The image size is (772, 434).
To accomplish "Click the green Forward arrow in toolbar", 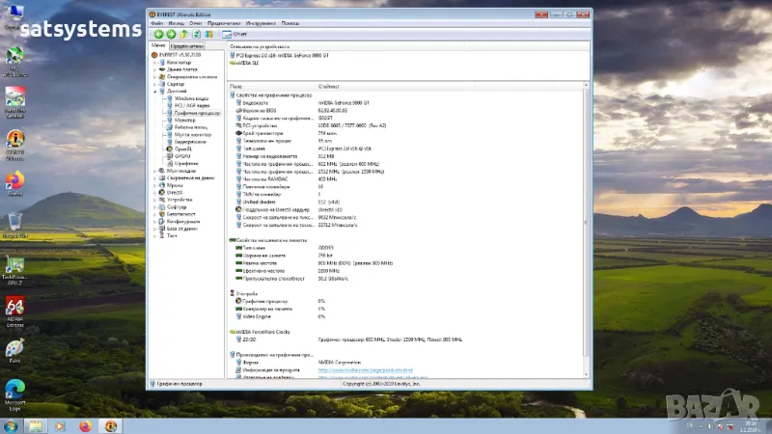I will coord(171,34).
